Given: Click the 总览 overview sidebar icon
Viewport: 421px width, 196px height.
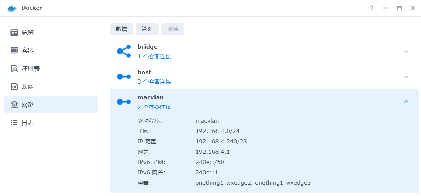Looking at the screenshot, I should (14, 33).
